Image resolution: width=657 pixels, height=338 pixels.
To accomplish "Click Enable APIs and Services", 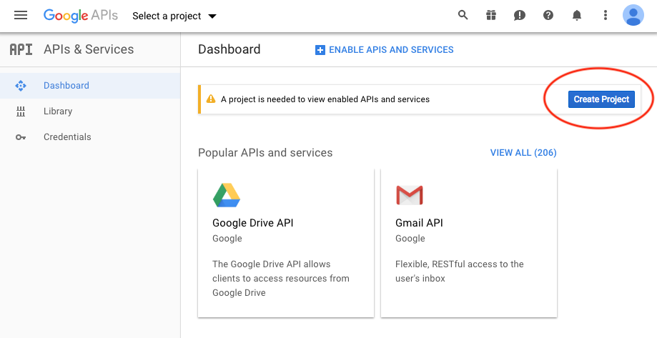I will (x=385, y=50).
